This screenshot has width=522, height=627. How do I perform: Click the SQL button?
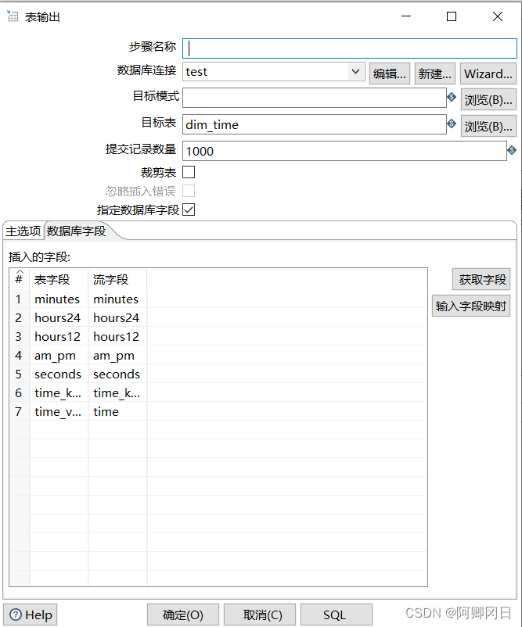[337, 614]
